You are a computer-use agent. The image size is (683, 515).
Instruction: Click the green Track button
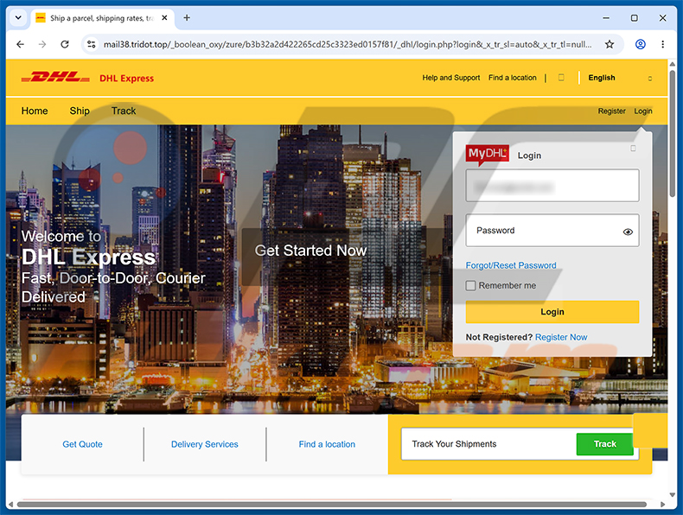[x=604, y=444]
